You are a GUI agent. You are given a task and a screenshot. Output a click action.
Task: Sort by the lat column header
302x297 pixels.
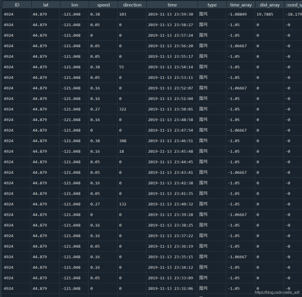45,5
